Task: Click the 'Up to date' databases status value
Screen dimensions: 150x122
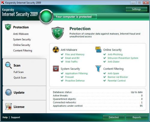Action: pos(137,92)
